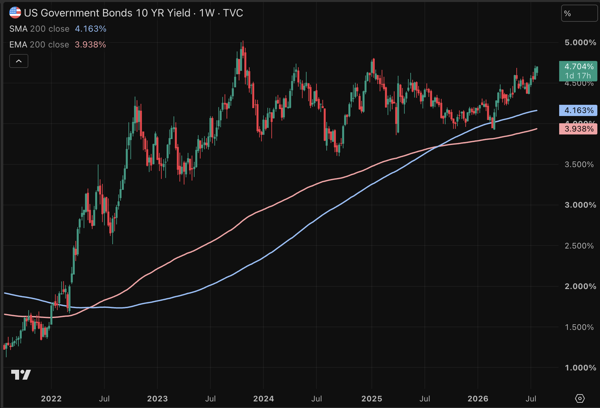The height and width of the screenshot is (408, 600).
Task: Click the pink 3.938% EMA label
Action: coord(578,129)
